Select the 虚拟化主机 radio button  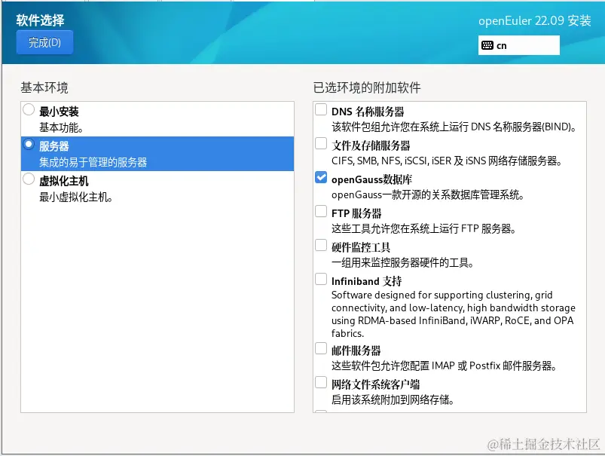point(29,179)
